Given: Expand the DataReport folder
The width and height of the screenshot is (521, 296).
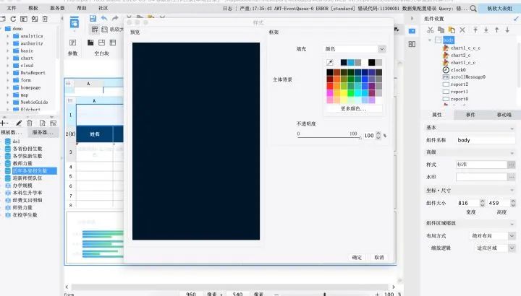Looking at the screenshot, I should 8,73.
